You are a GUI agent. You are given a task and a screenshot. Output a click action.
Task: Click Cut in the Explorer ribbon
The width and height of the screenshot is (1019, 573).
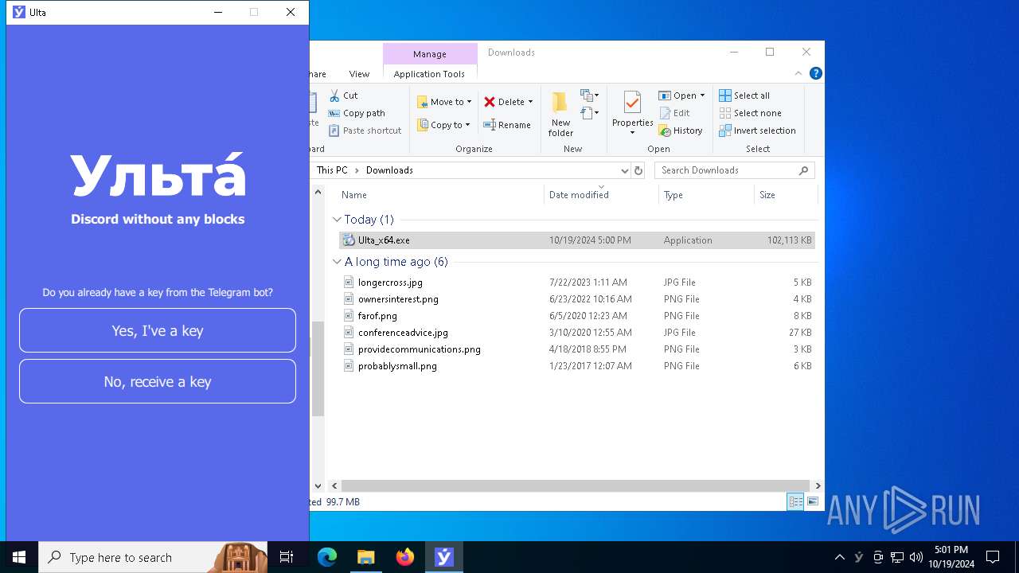tap(343, 95)
